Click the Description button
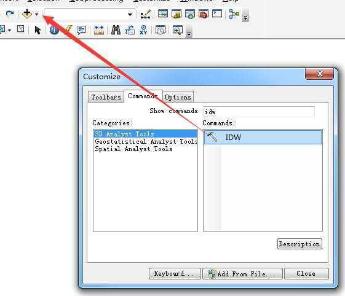The image size is (345, 296). (x=299, y=244)
